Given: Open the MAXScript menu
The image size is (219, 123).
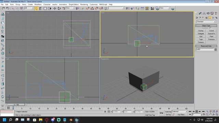Looking at the screenshot, I should tap(103, 4).
